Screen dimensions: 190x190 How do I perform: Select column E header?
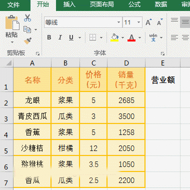163,63
